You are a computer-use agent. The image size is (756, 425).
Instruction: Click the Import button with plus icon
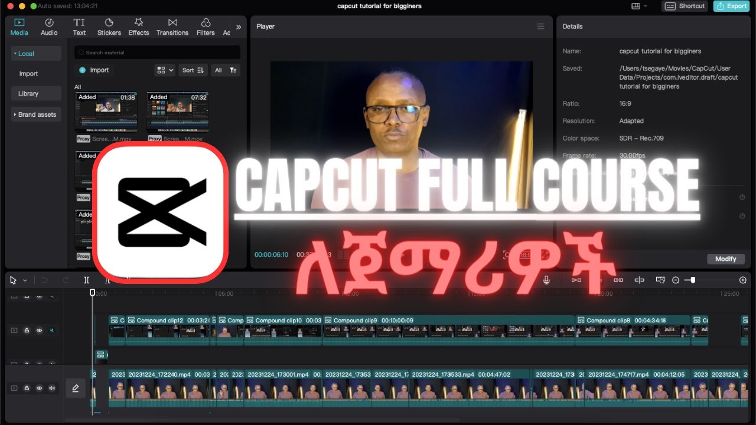point(94,70)
